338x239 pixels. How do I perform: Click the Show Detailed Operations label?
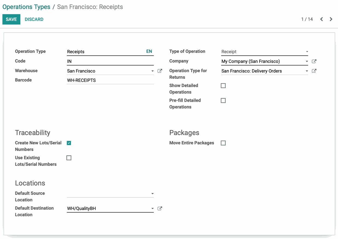[x=184, y=89]
